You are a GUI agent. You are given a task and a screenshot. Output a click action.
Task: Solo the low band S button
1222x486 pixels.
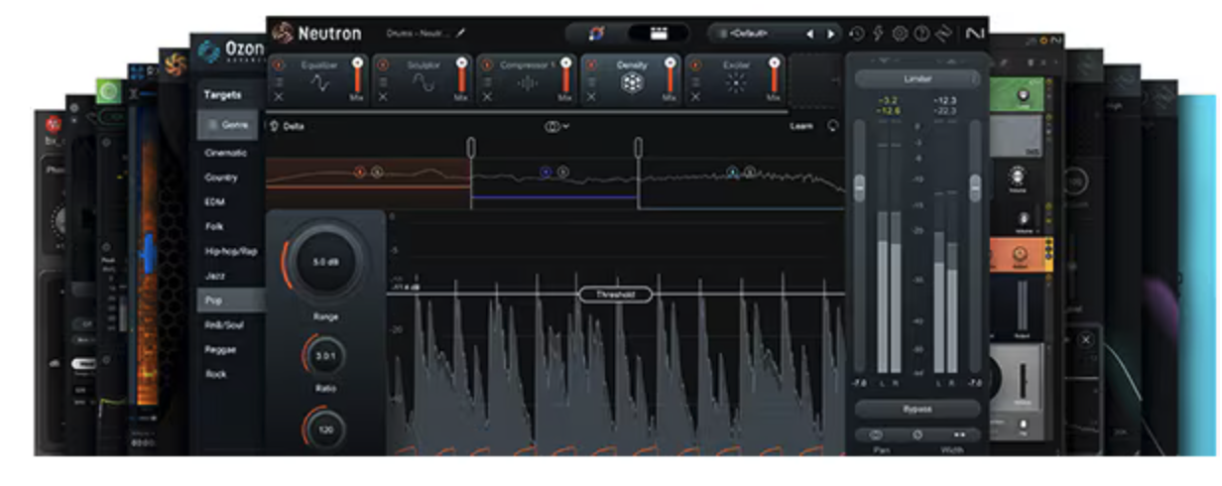pos(377,172)
